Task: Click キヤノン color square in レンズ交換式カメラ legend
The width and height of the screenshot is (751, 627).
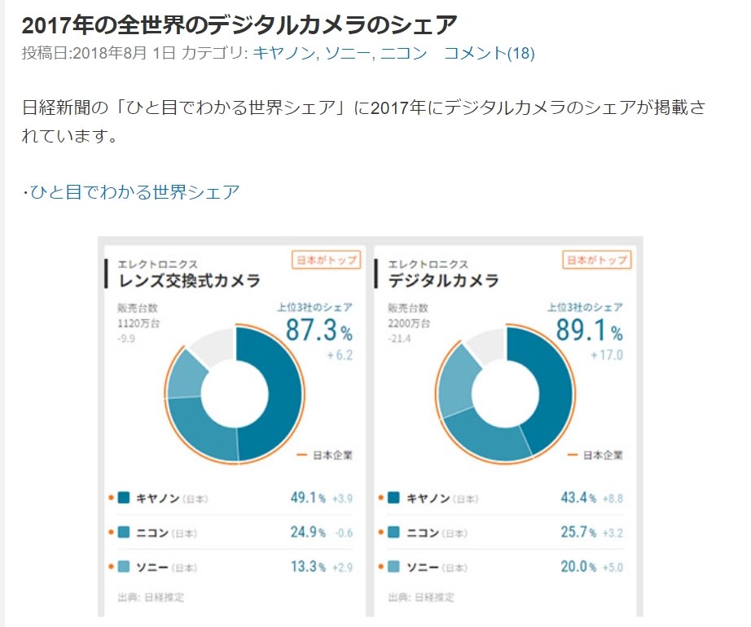Action: (x=124, y=498)
